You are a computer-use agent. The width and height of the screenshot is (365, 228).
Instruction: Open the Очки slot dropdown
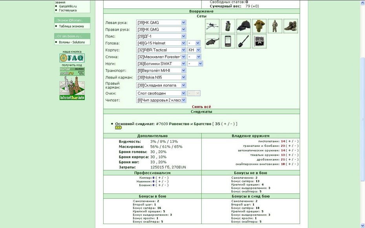161,93
